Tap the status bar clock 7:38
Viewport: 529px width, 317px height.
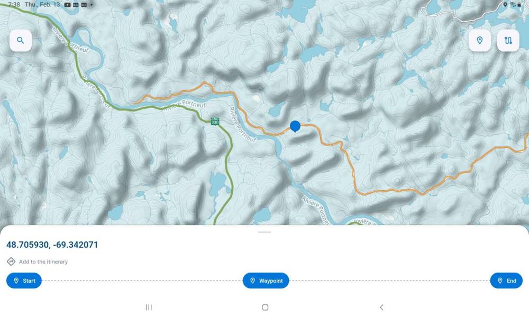click(14, 4)
